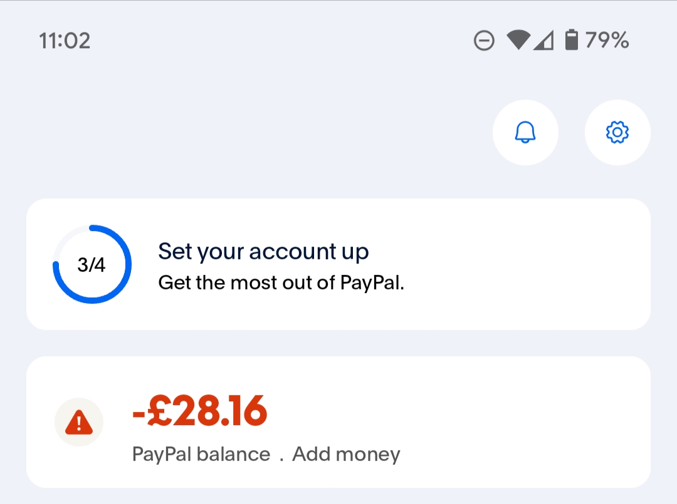
Task: Tap the Do Not Disturb status icon
Action: (x=484, y=41)
